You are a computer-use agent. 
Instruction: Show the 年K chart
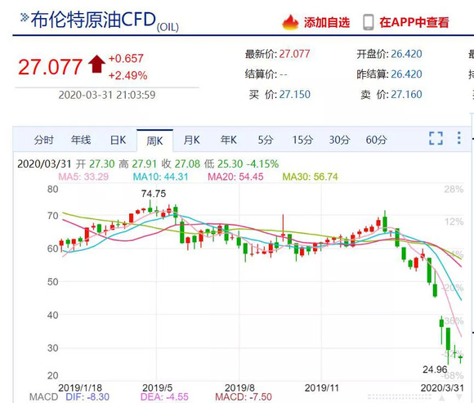[229, 140]
